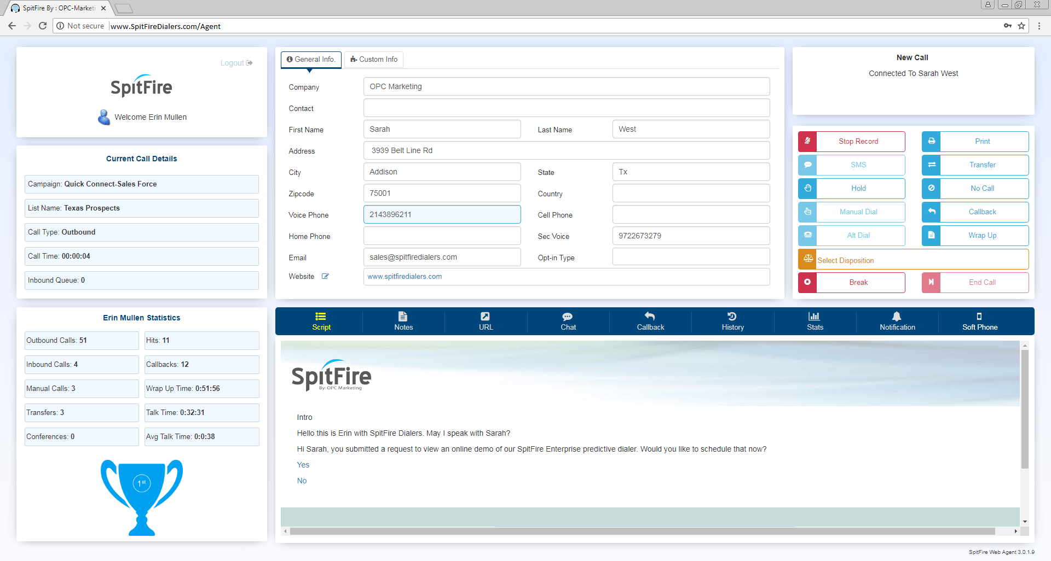Click the Company input field
The width and height of the screenshot is (1051, 561).
coord(567,86)
